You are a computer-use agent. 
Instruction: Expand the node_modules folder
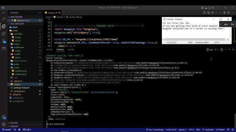(25, 61)
